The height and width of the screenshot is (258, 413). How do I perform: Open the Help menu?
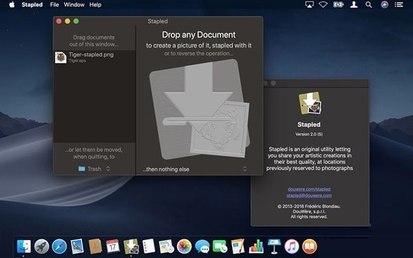pyautogui.click(x=95, y=5)
